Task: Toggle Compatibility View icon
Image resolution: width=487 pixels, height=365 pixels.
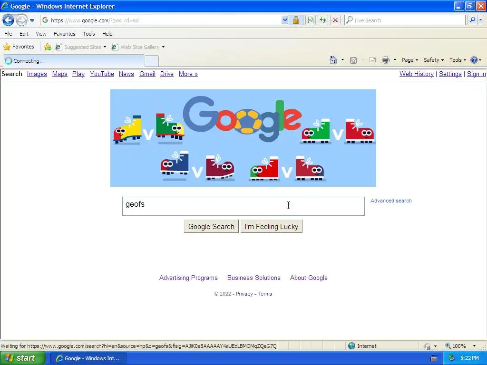Action: (311, 20)
